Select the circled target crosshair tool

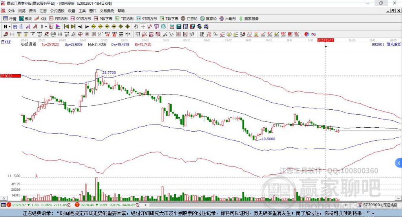point(80,34)
